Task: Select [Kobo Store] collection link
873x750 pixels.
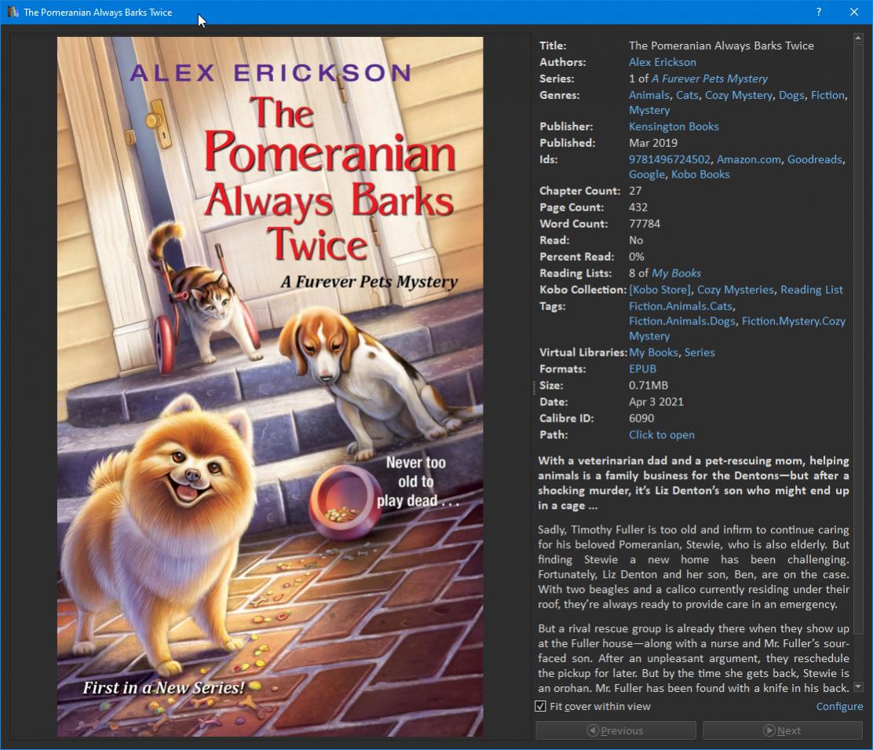Action: point(659,290)
